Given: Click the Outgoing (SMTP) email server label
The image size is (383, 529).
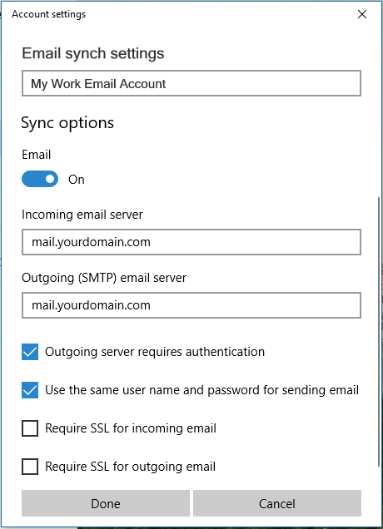Looking at the screenshot, I should pos(104,278).
